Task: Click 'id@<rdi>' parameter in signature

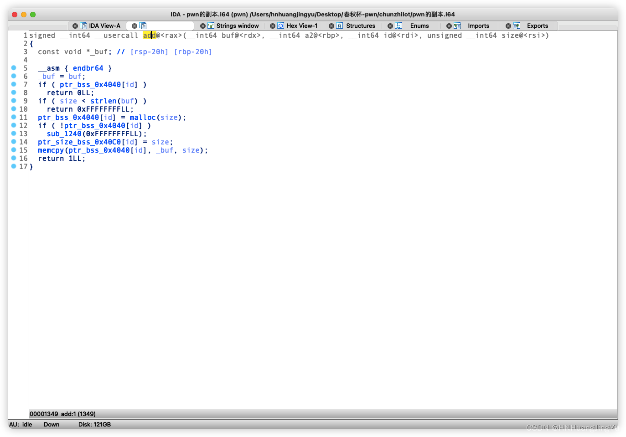Action: (x=401, y=36)
